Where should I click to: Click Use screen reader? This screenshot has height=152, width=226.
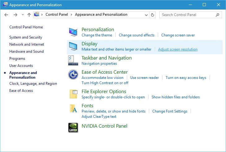[144, 78]
